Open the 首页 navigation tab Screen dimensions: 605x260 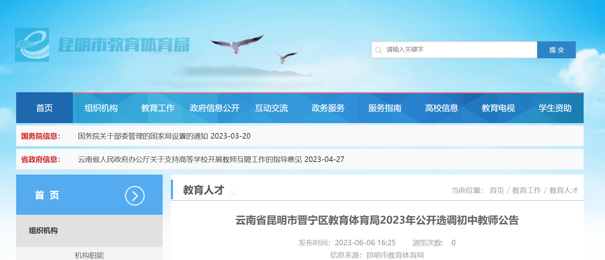(x=44, y=108)
